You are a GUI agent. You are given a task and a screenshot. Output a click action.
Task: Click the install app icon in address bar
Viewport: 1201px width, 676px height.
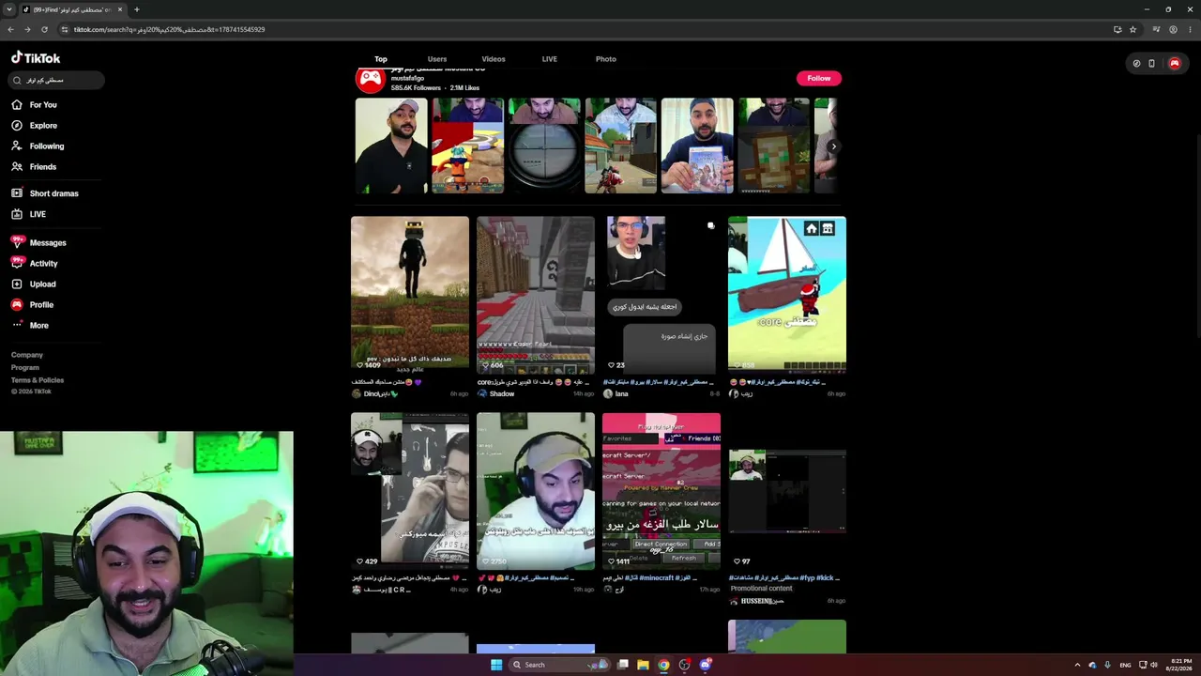coord(1117,29)
